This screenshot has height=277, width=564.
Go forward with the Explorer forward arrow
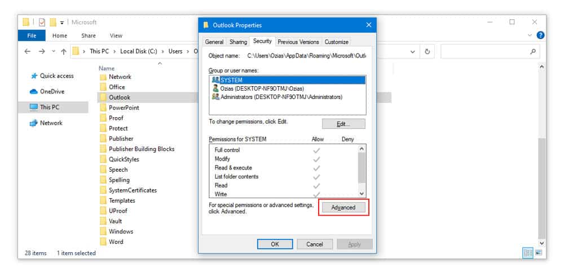(42, 51)
